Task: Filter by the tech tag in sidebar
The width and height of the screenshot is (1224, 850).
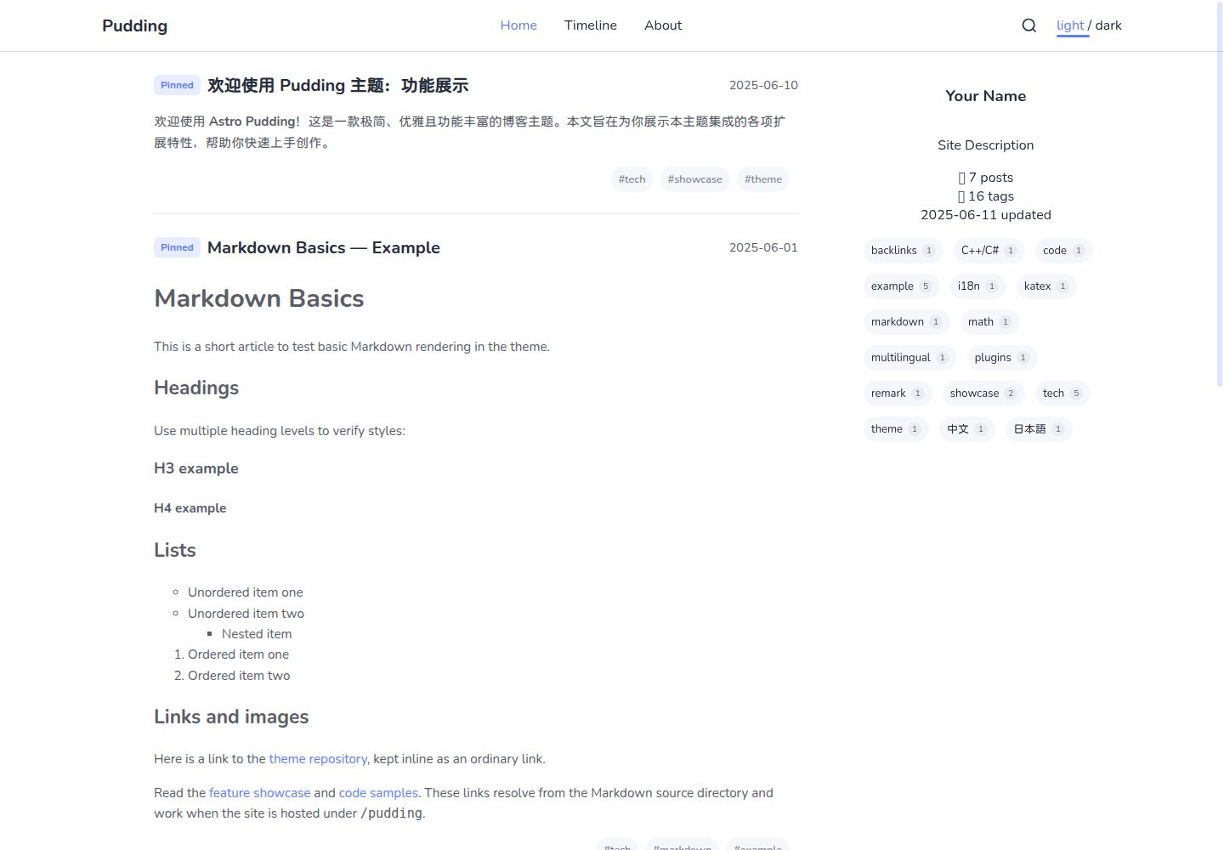Action: 1062,394
